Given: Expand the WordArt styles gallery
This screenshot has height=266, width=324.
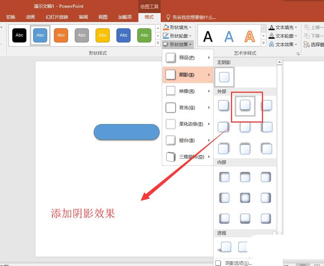Looking at the screenshot, I should [263, 43].
